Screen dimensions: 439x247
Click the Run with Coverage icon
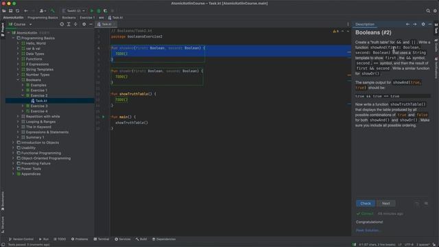coord(106,11)
